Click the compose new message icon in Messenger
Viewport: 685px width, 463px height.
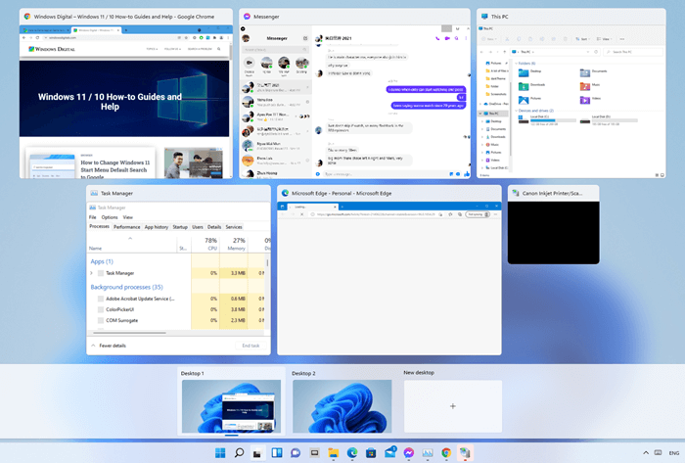pos(305,38)
